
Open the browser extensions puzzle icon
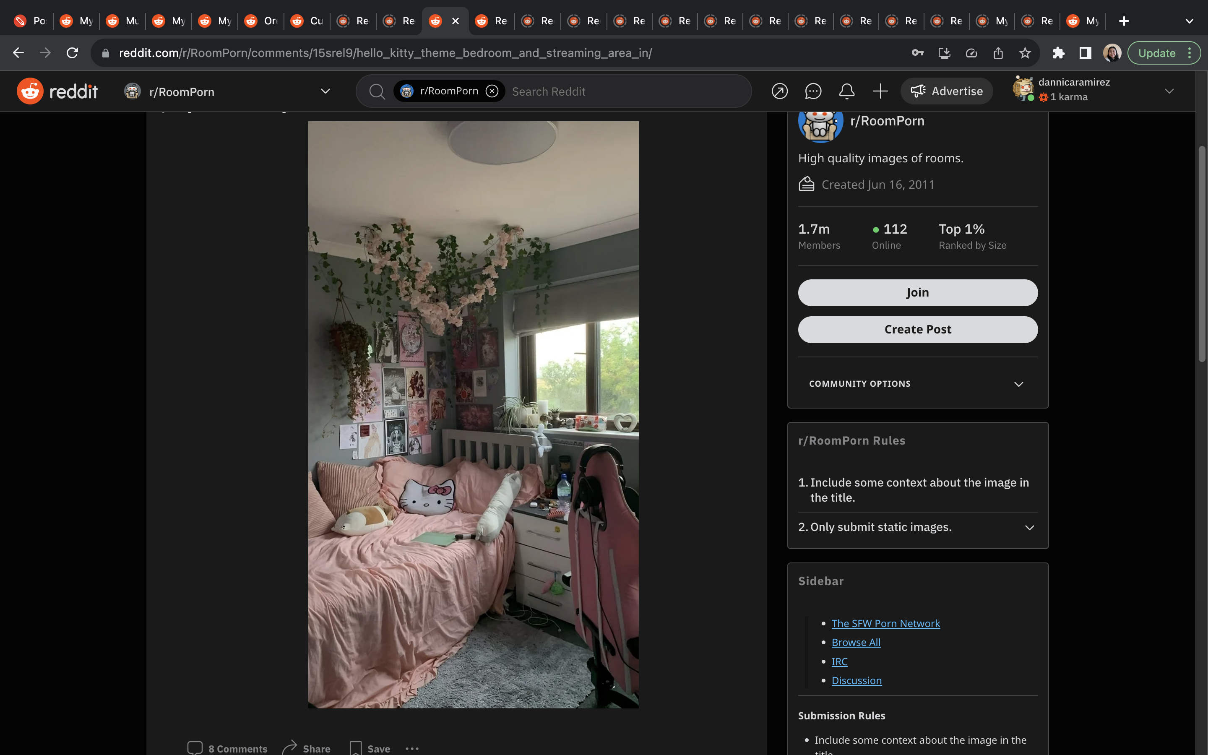(x=1058, y=53)
